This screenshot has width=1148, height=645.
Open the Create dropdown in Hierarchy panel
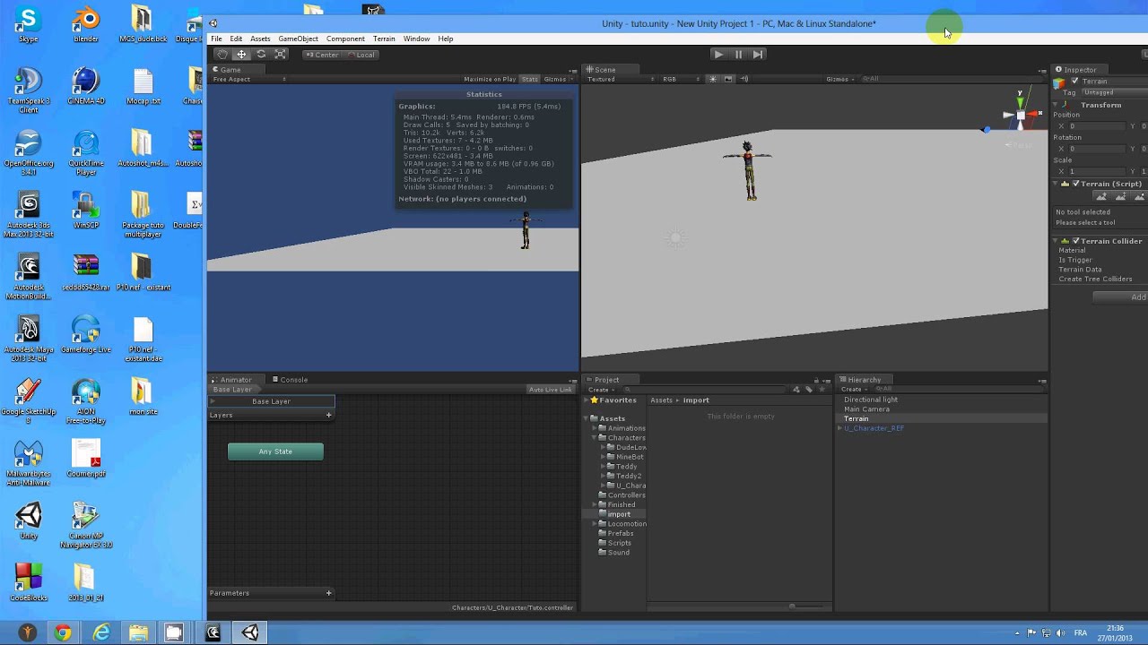pos(853,390)
